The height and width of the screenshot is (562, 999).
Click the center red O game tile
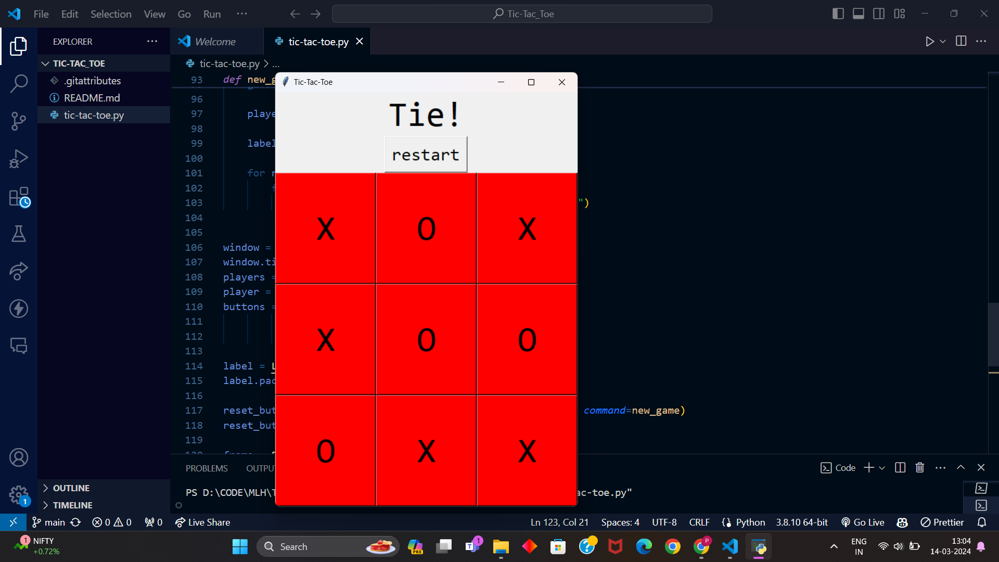point(426,340)
